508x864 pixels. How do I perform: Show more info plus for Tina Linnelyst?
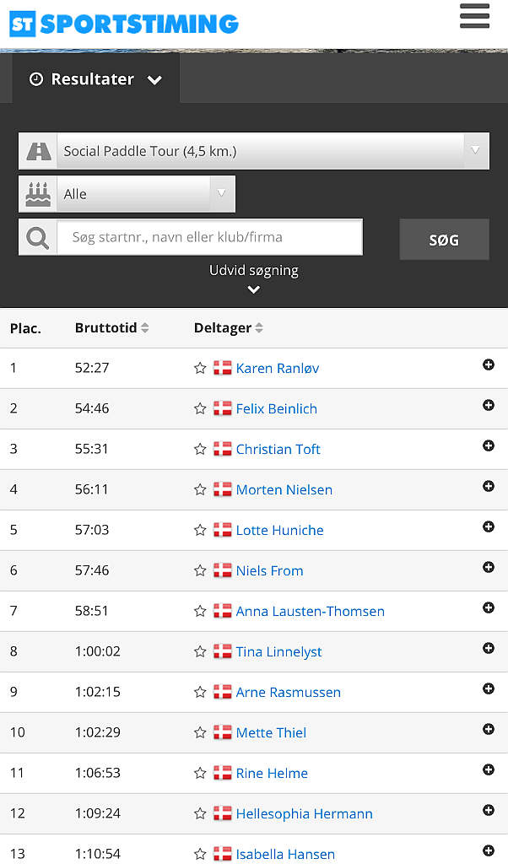click(488, 648)
